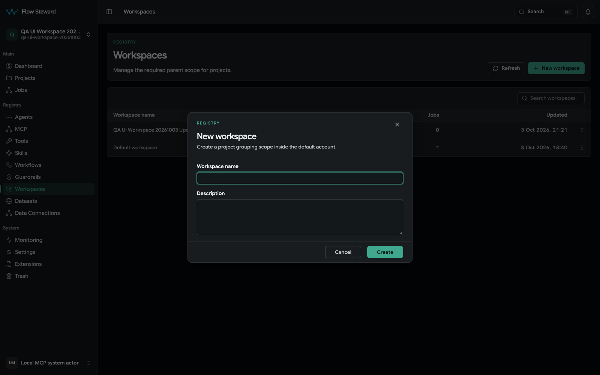600x375 pixels.
Task: Click the MCP sidebar icon
Action: (9, 129)
